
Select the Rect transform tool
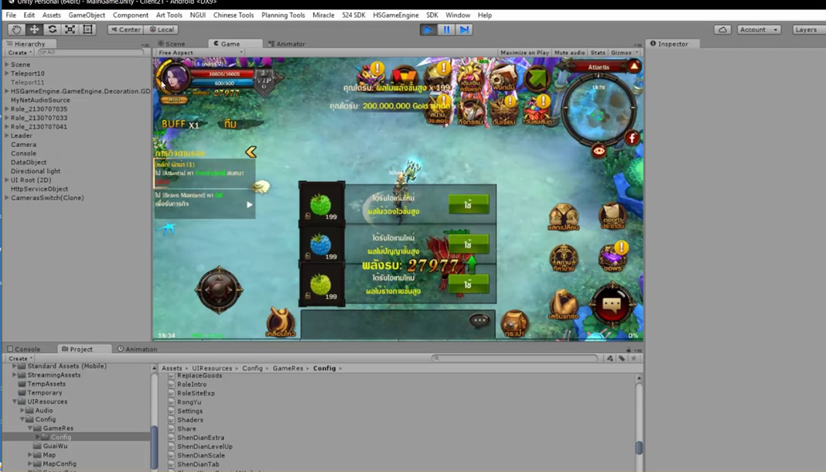click(86, 29)
